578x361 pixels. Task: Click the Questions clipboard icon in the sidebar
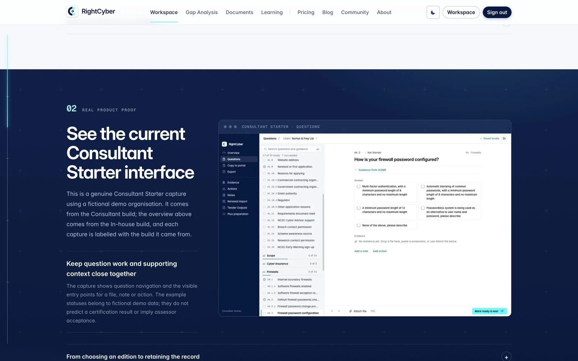pyautogui.click(x=224, y=159)
